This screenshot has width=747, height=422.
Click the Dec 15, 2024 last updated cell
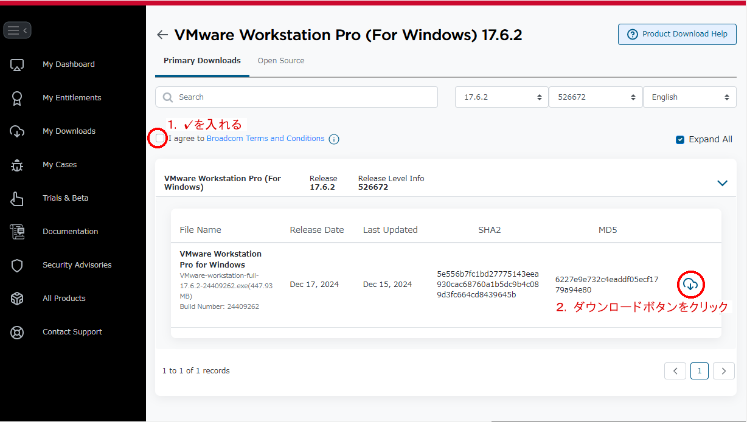coord(387,285)
